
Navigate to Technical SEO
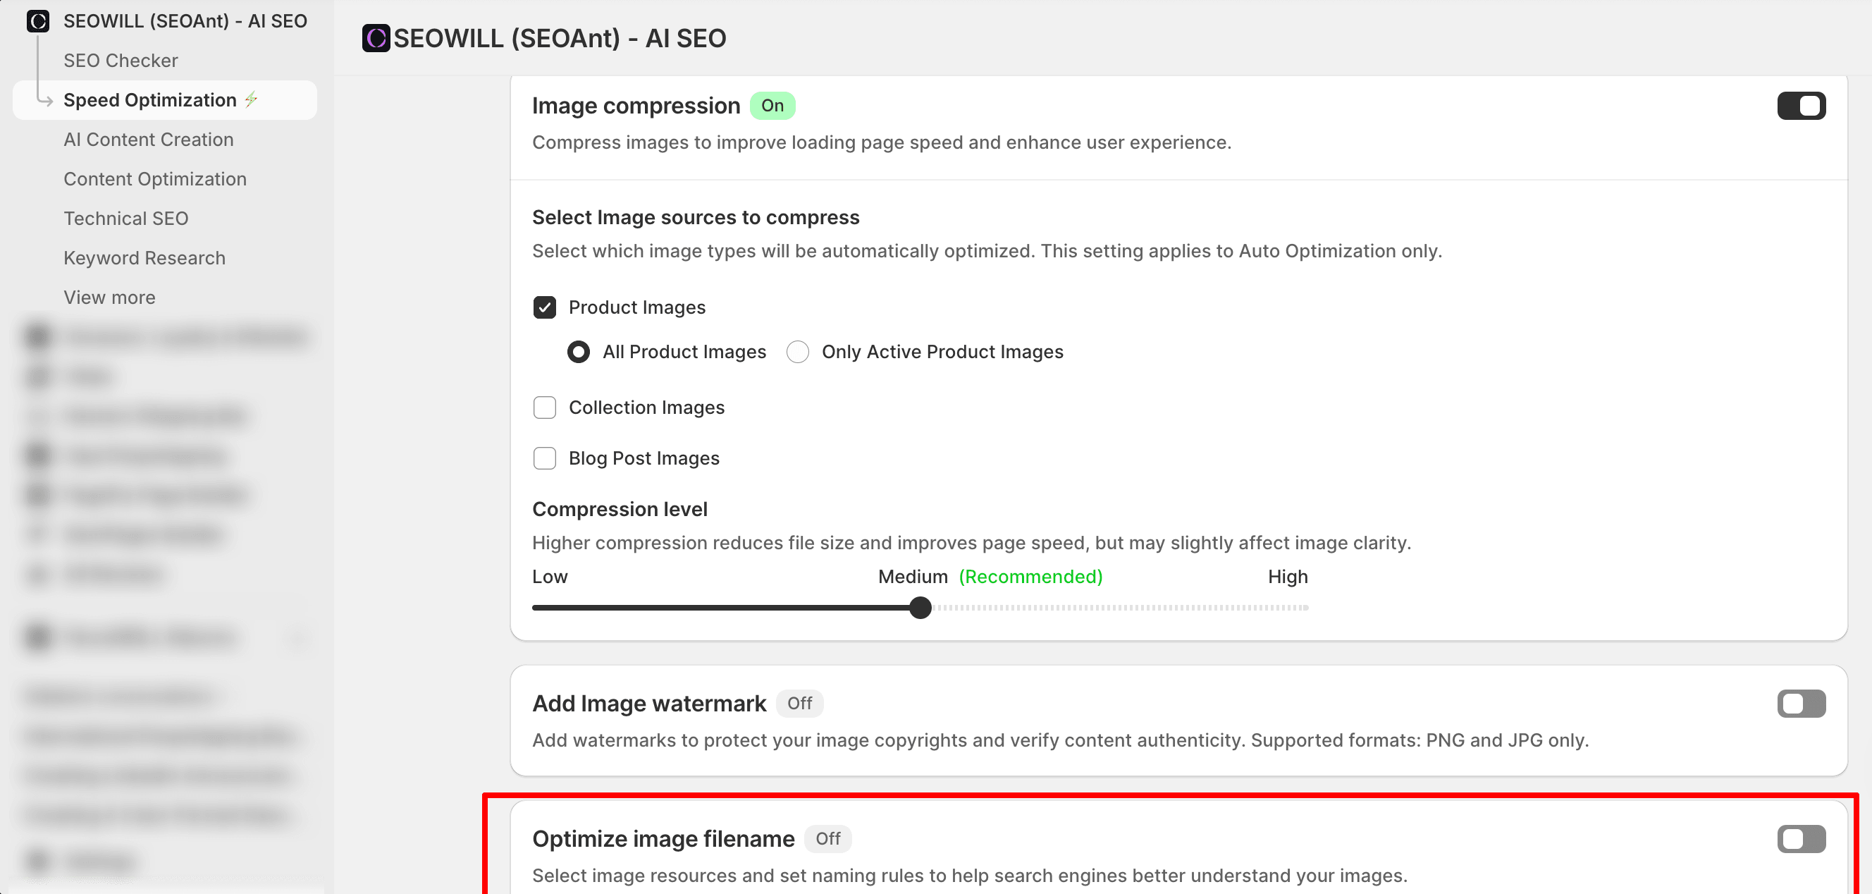(125, 218)
